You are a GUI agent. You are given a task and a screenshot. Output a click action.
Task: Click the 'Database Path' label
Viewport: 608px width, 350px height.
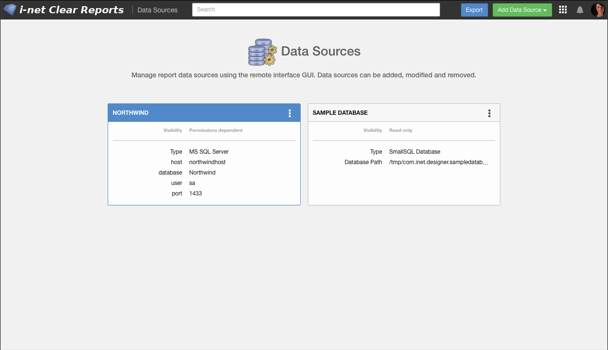pyautogui.click(x=363, y=162)
